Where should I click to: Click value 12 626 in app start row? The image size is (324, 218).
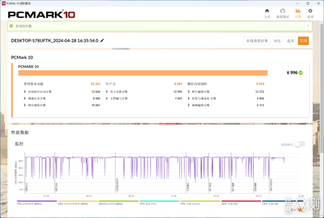(96, 91)
